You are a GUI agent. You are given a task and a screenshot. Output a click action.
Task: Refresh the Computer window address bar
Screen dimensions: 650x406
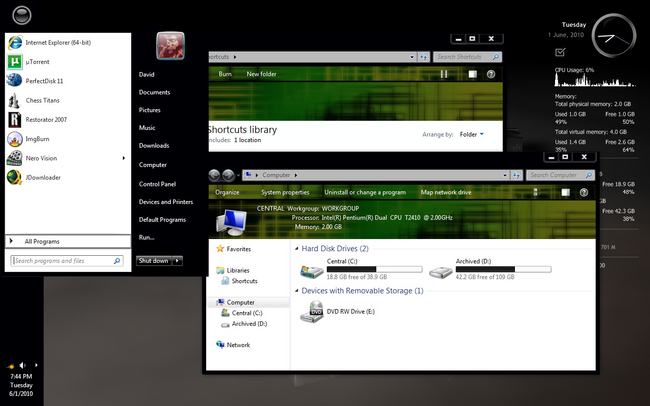[517, 175]
